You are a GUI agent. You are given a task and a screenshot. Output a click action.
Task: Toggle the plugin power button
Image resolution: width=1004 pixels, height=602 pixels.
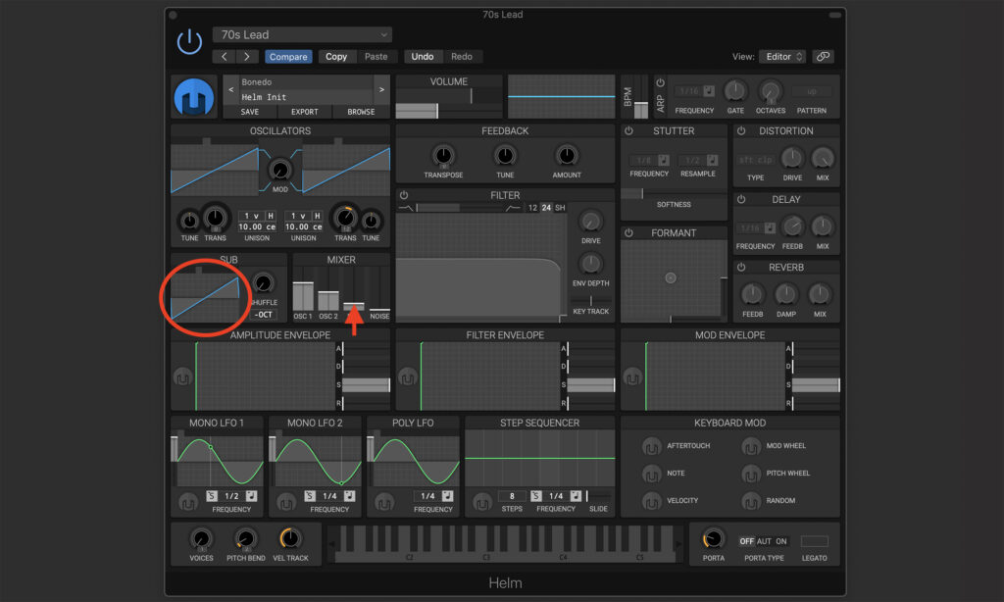[189, 42]
